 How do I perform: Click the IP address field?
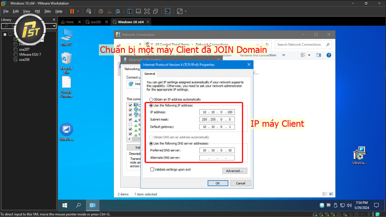pyautogui.click(x=217, y=112)
